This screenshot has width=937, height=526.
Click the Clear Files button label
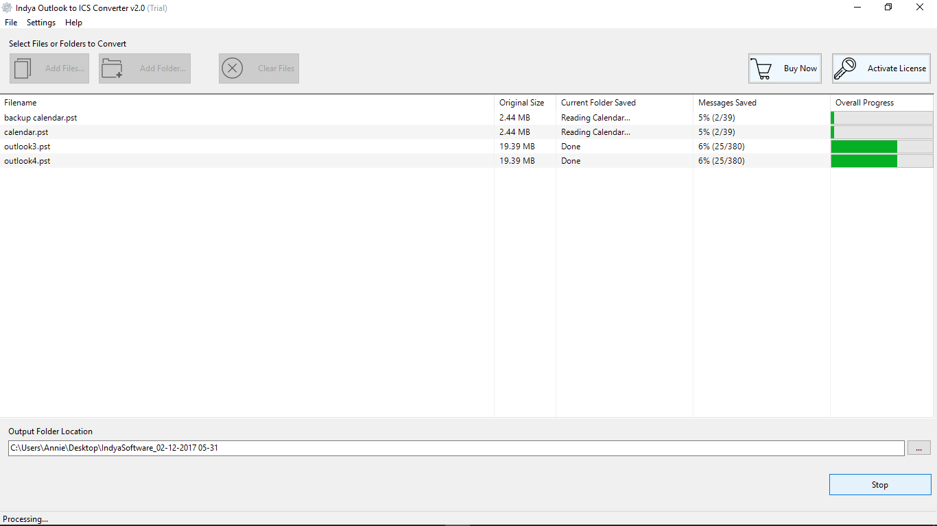pyautogui.click(x=276, y=68)
